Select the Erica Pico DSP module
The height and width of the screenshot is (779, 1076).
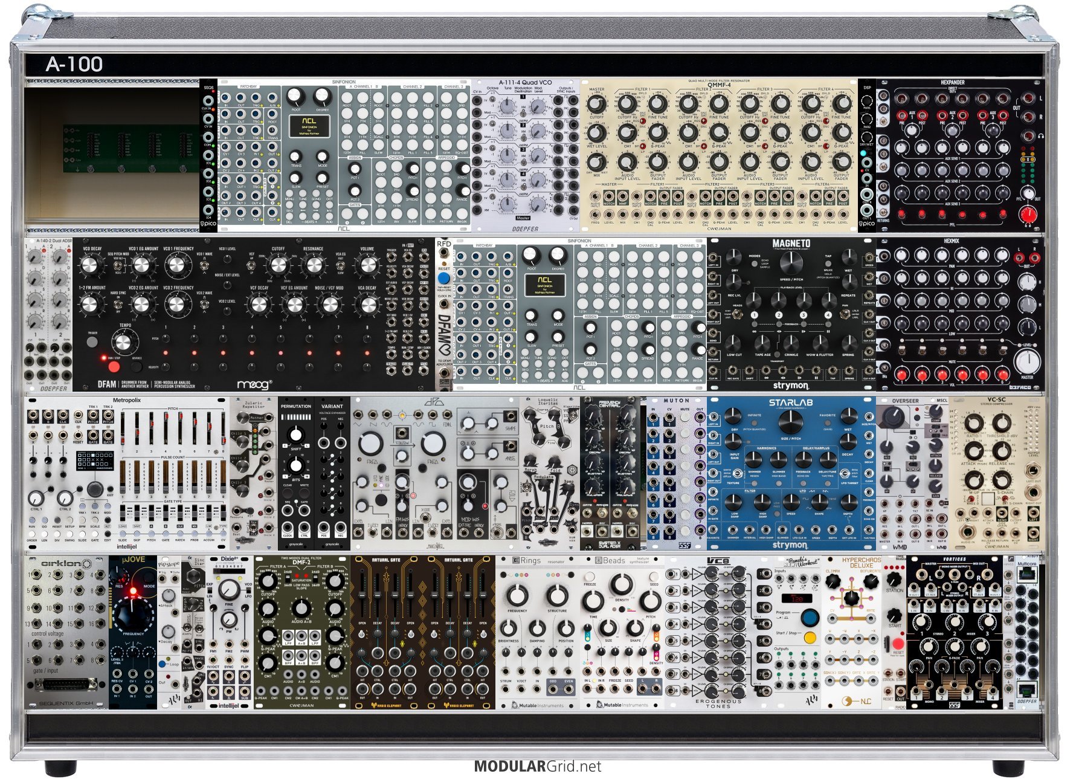coord(866,155)
